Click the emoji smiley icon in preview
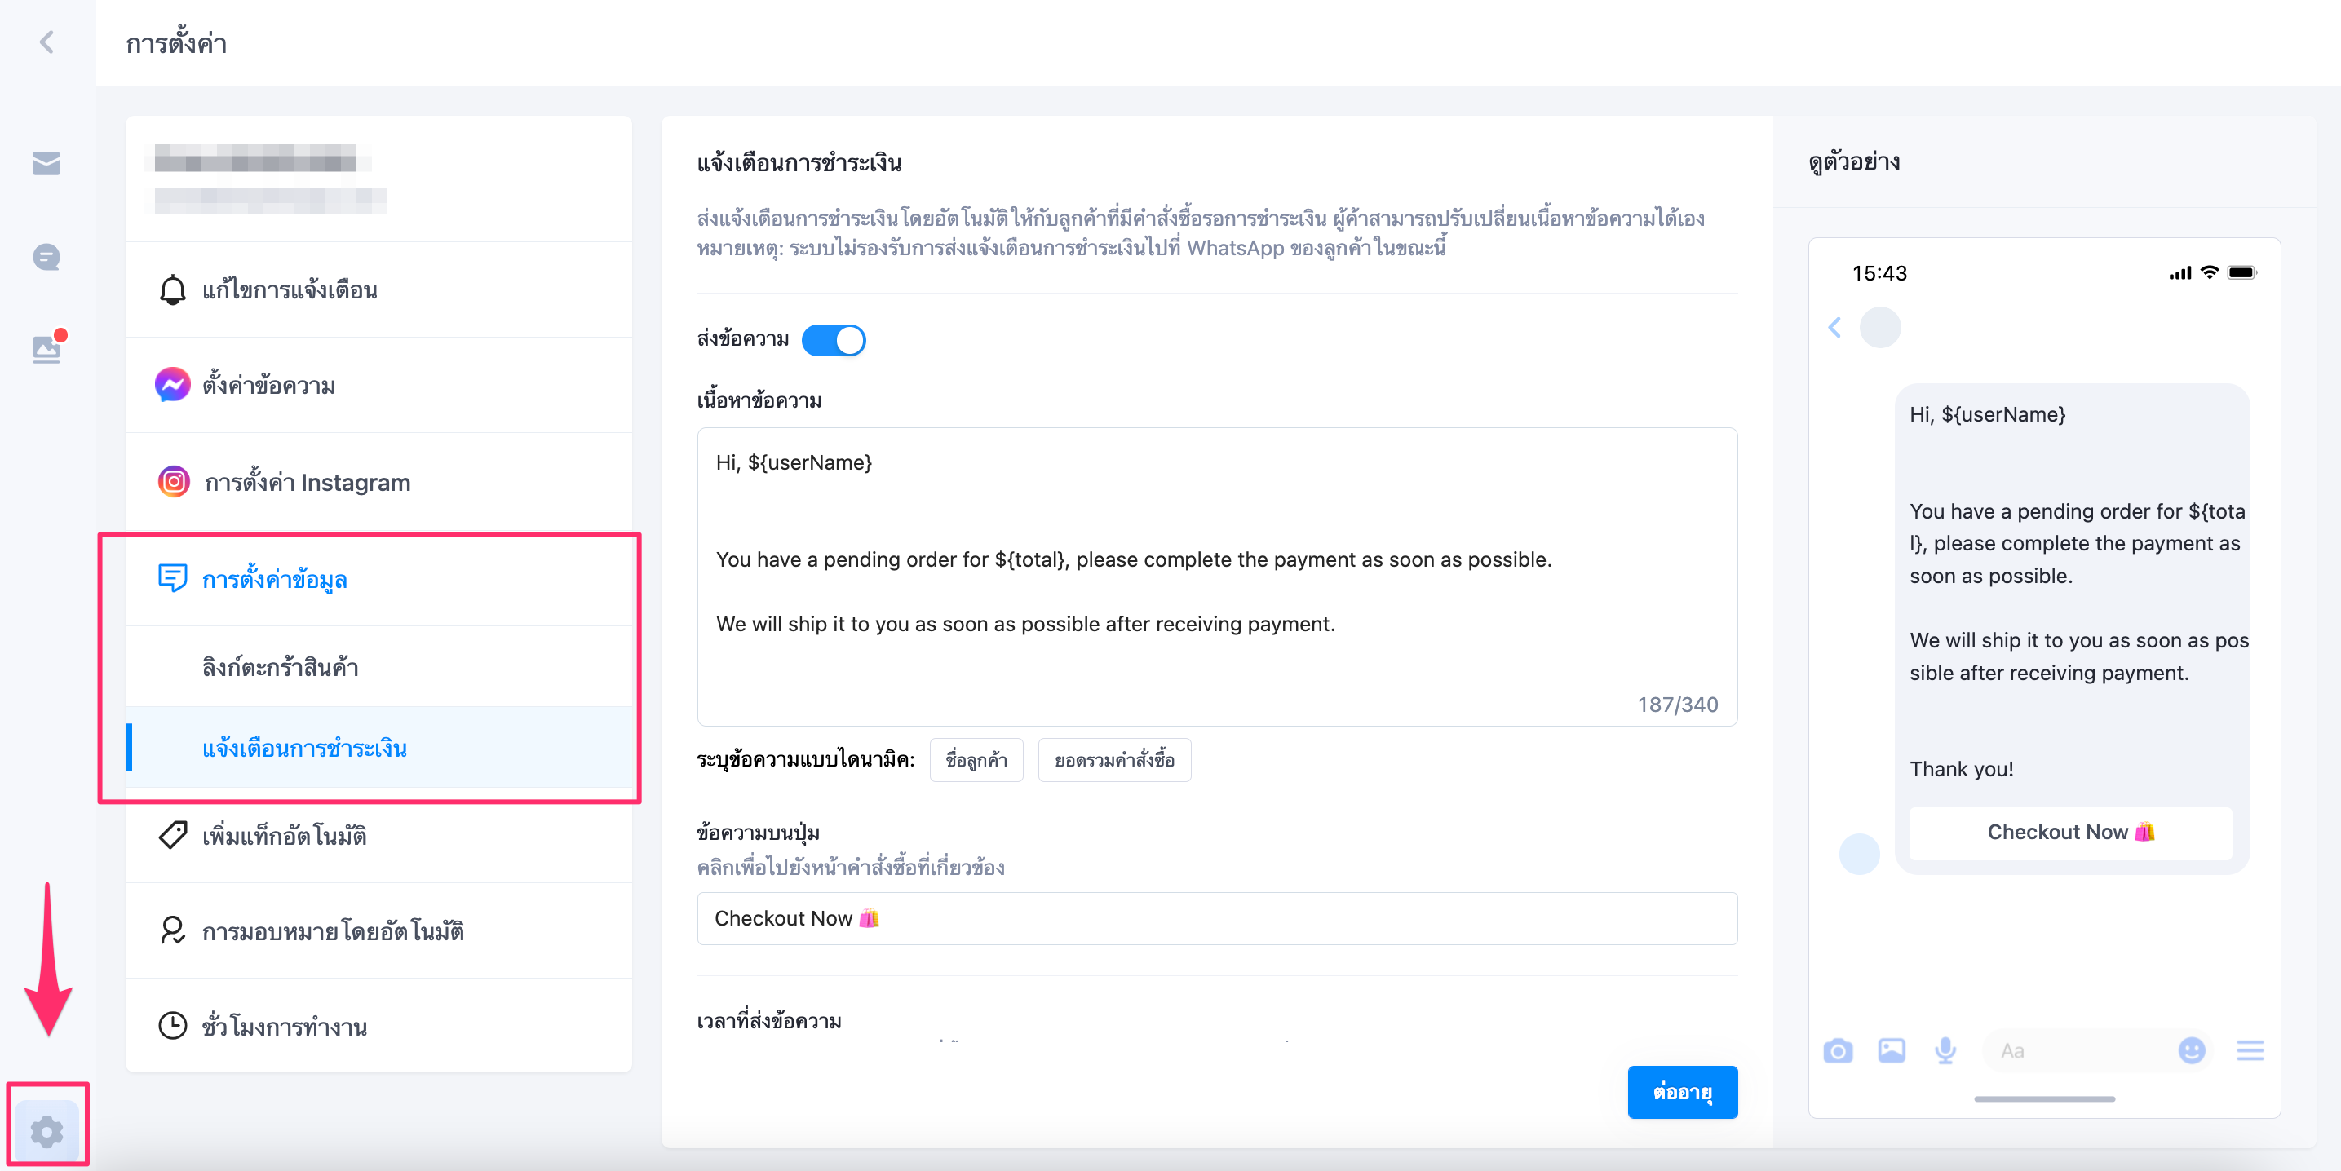 (x=2191, y=1051)
